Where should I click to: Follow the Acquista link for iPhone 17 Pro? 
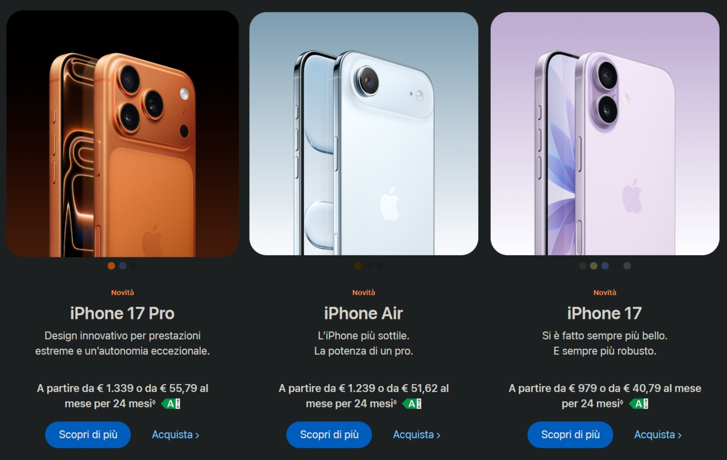(175, 435)
